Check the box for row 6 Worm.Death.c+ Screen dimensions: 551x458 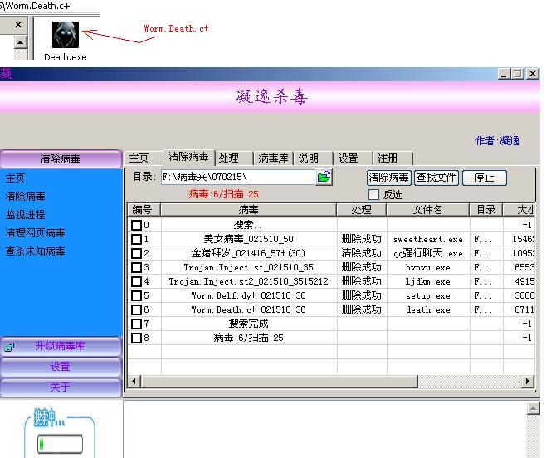click(x=136, y=309)
